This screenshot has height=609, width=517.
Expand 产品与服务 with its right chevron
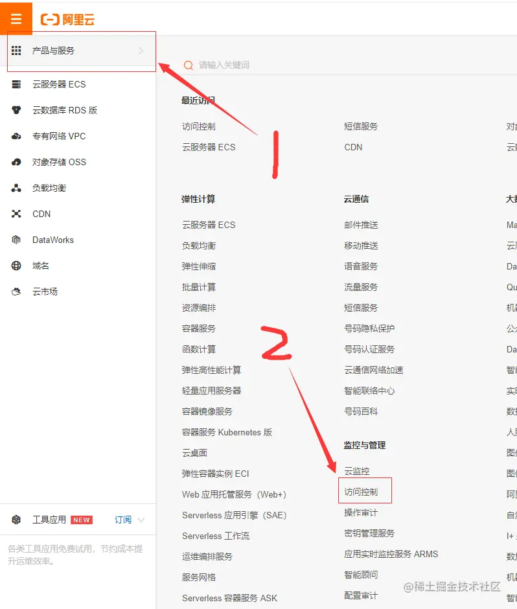click(141, 51)
